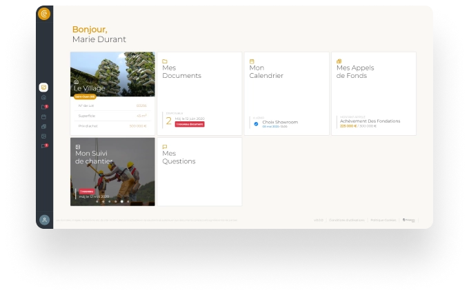Open the funds calls icon in sidebar
469x295 pixels.
coord(44,126)
